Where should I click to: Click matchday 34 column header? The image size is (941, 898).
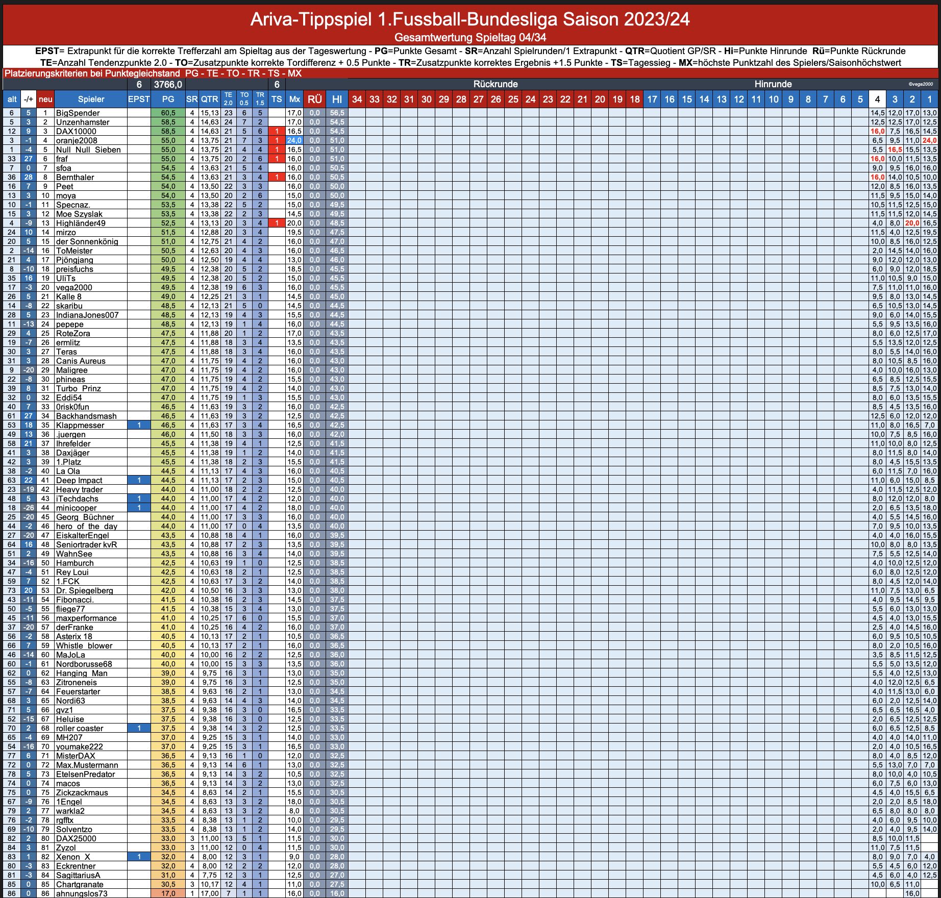(x=357, y=99)
